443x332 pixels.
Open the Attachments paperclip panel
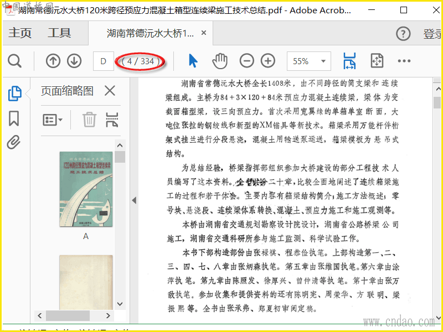pos(14,143)
